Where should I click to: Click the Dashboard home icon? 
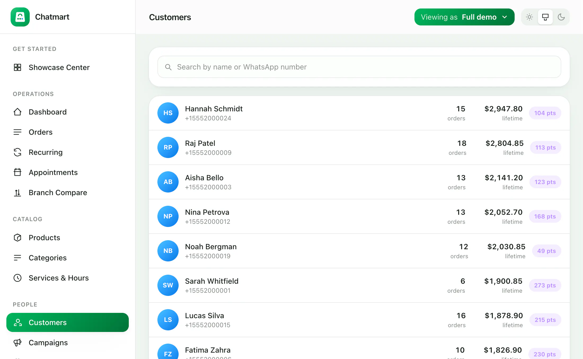click(17, 112)
